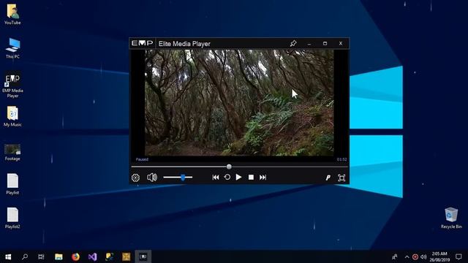468x263 pixels.
Task: Select the EMP Media Player desktop shortcut
Action: (x=12, y=85)
